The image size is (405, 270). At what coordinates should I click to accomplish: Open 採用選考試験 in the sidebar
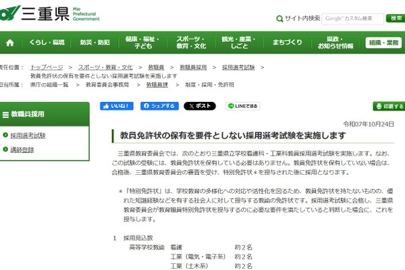coord(28,135)
